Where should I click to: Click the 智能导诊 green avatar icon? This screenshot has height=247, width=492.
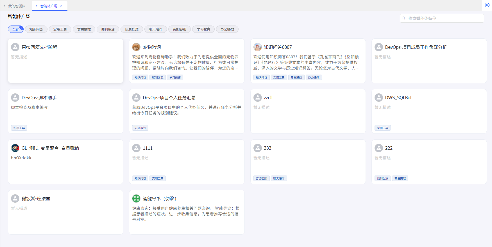tap(136, 198)
